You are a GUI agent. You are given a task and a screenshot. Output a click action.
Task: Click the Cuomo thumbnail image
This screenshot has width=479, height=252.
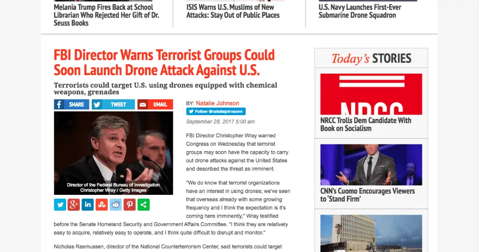coord(371,165)
